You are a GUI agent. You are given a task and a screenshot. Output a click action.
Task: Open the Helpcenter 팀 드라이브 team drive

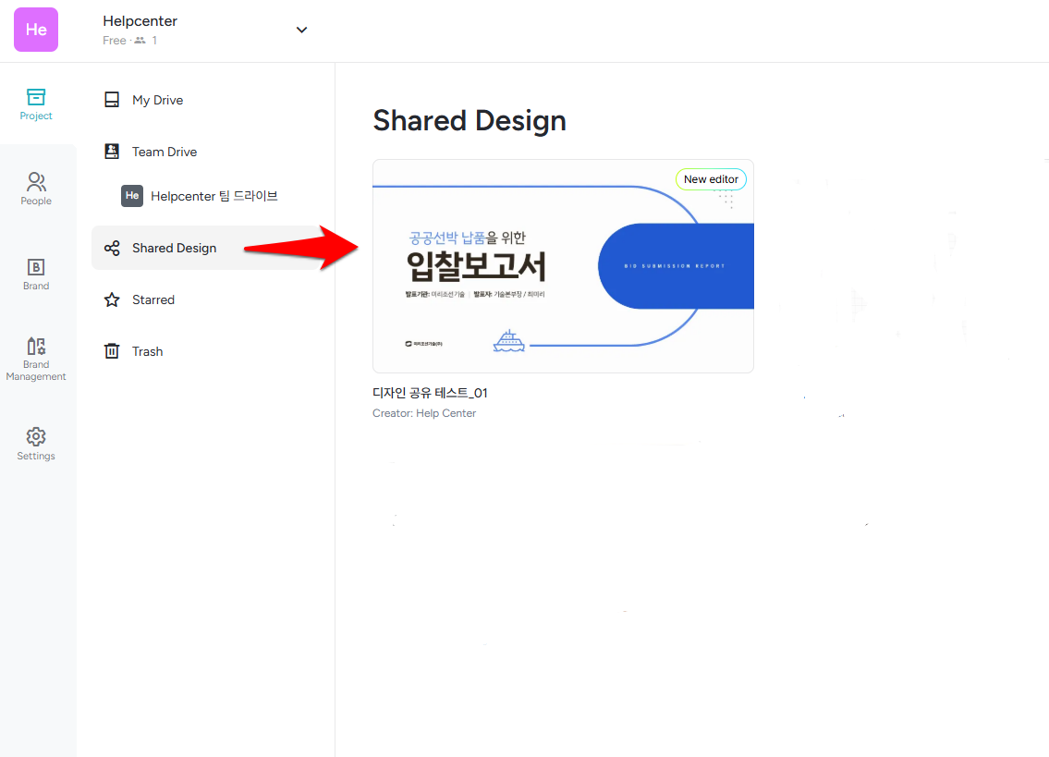pos(213,196)
